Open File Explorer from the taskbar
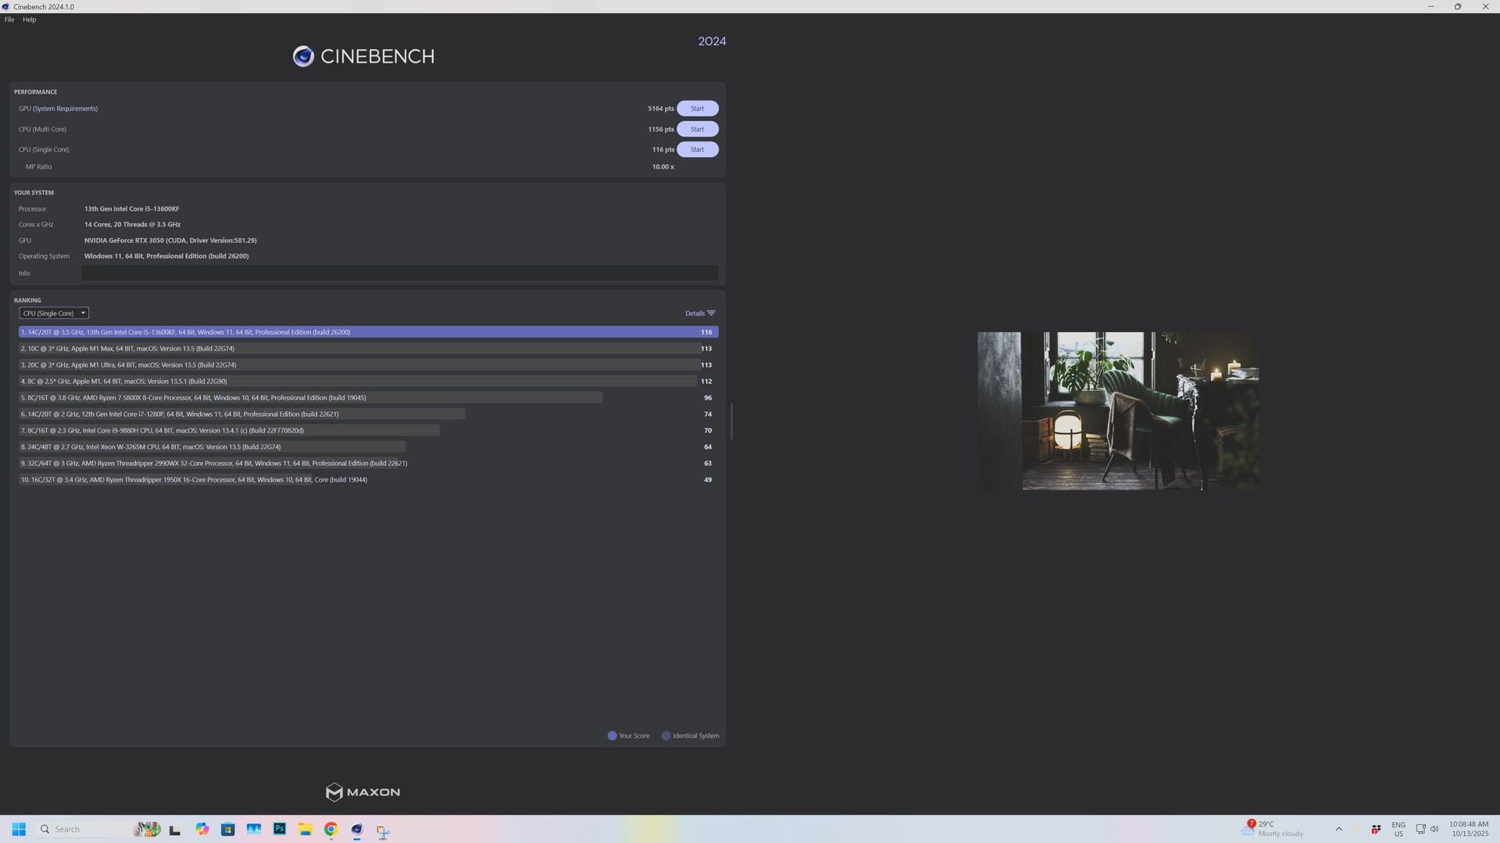 point(305,829)
